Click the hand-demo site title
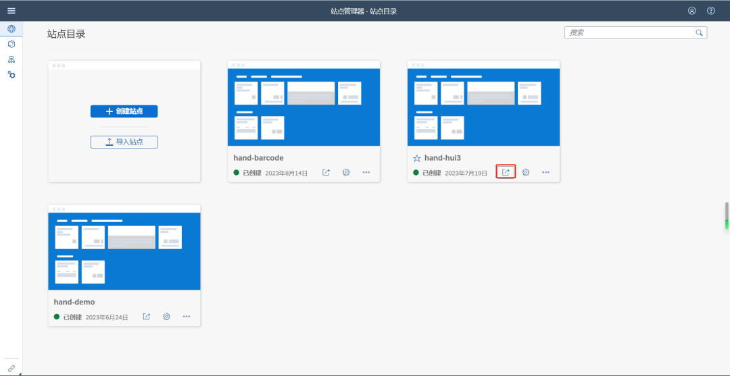Image resolution: width=730 pixels, height=376 pixels. (x=74, y=302)
